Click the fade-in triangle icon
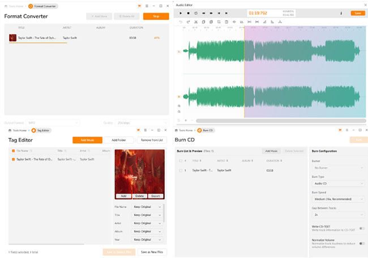Screen dimensions: 368x258 pos(265,22)
